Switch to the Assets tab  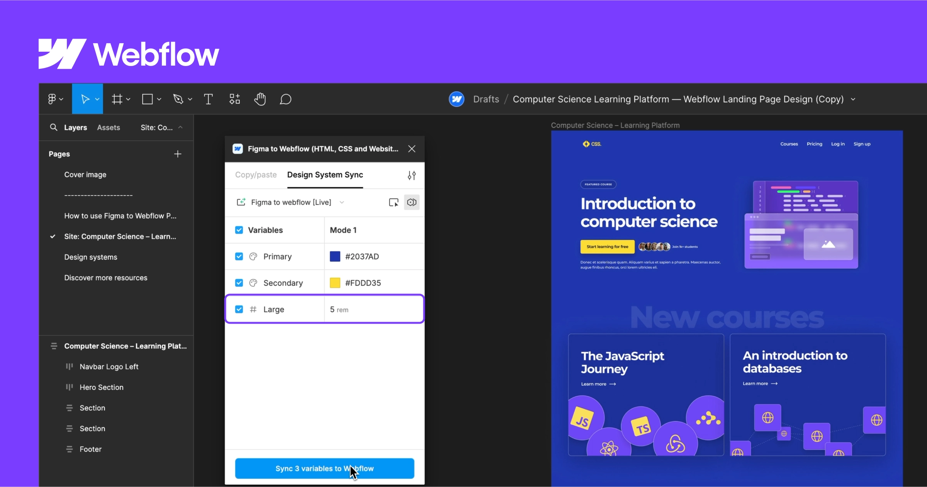pos(109,127)
